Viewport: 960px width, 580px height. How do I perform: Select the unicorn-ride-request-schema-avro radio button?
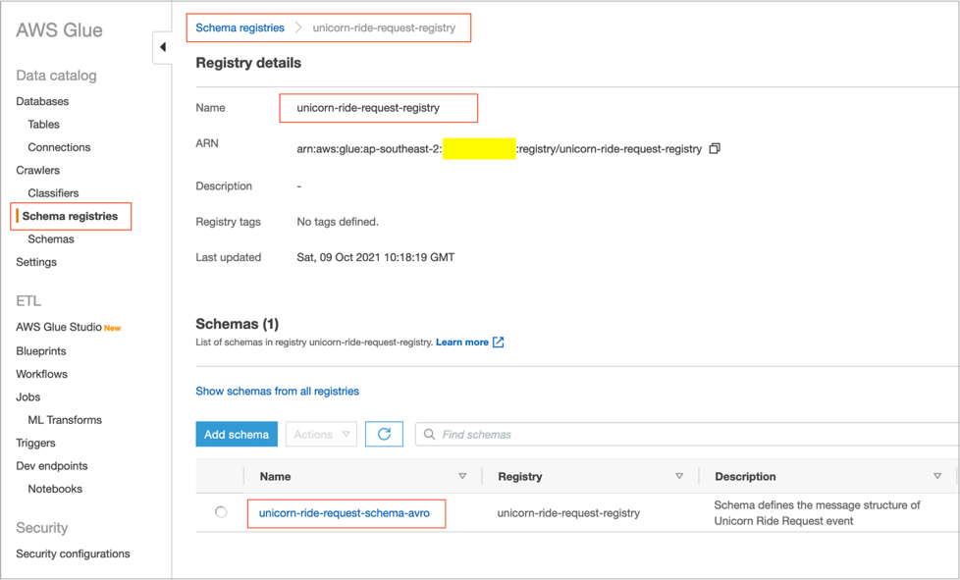tap(221, 512)
